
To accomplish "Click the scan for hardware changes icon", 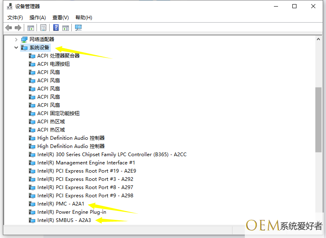I will click(78, 28).
